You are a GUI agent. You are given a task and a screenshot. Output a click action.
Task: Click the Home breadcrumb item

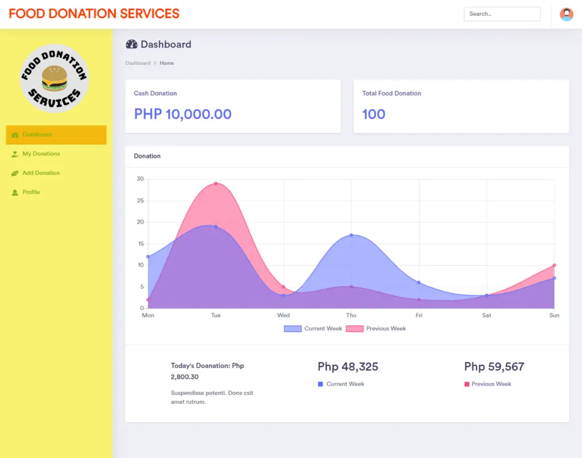[x=167, y=63]
